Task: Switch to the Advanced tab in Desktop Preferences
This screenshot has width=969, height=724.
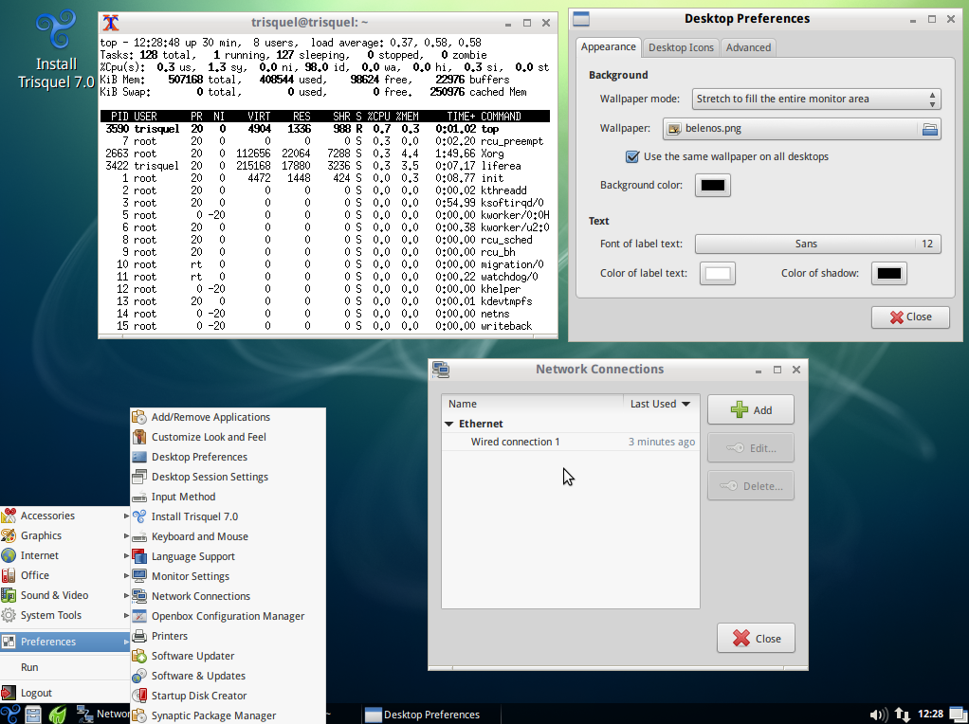Action: tap(748, 46)
